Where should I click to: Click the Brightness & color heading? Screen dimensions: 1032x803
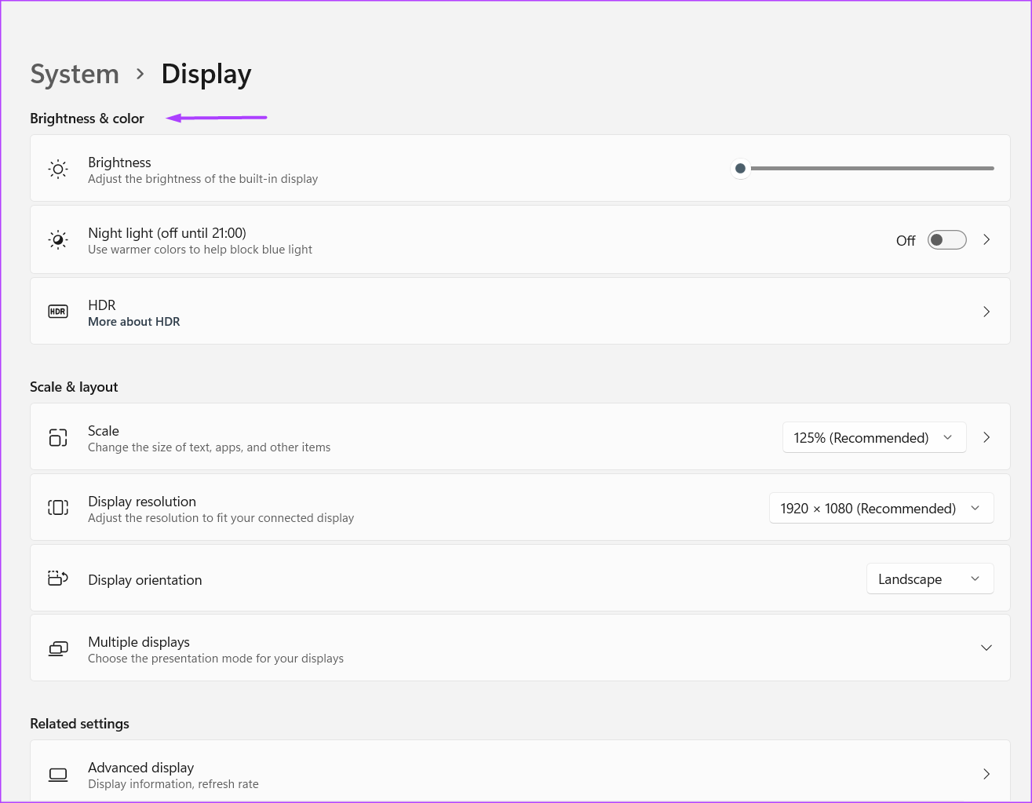pyautogui.click(x=87, y=119)
